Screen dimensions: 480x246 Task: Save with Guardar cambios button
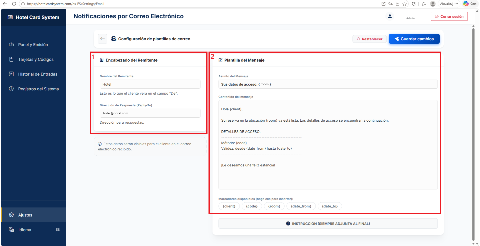tap(414, 39)
